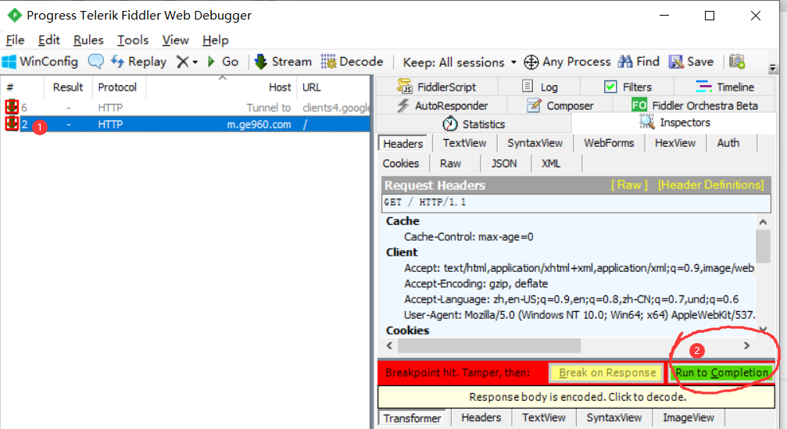Sort sessions by the # column header
Viewport: 787px width, 429px height.
22,88
